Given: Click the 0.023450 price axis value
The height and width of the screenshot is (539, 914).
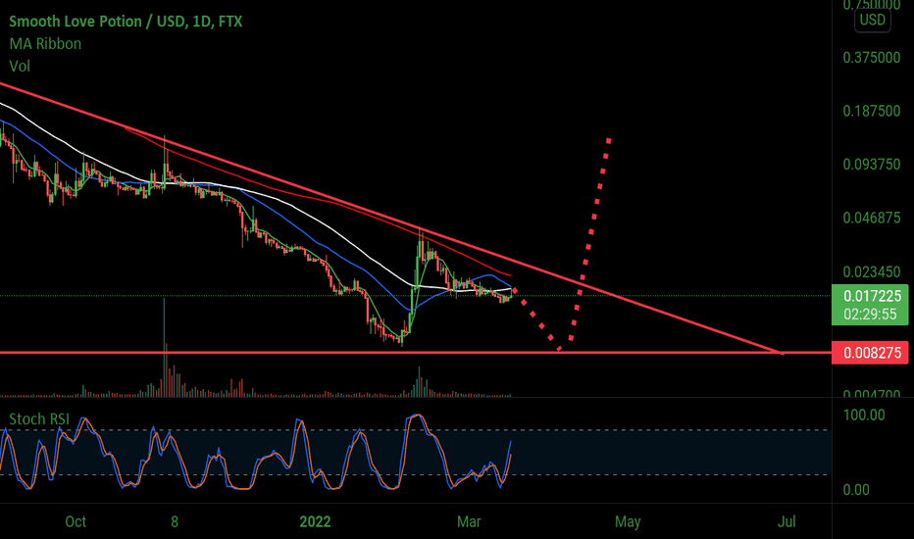Looking at the screenshot, I should (x=872, y=271).
